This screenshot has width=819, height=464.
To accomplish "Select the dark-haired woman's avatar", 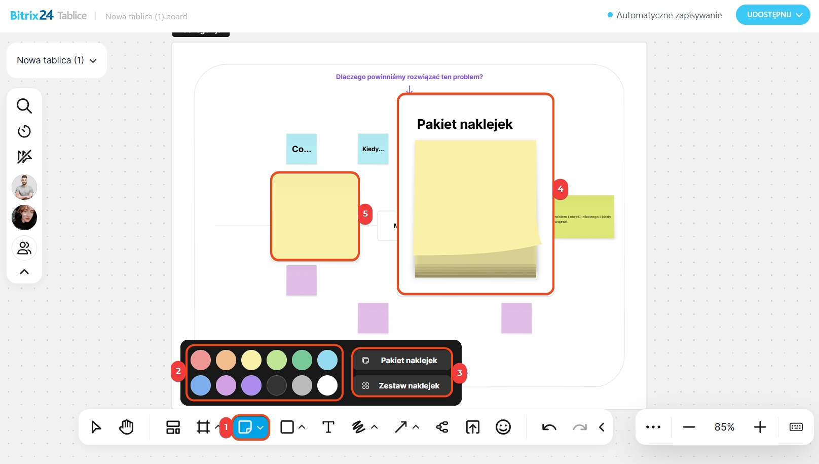I will (x=24, y=218).
